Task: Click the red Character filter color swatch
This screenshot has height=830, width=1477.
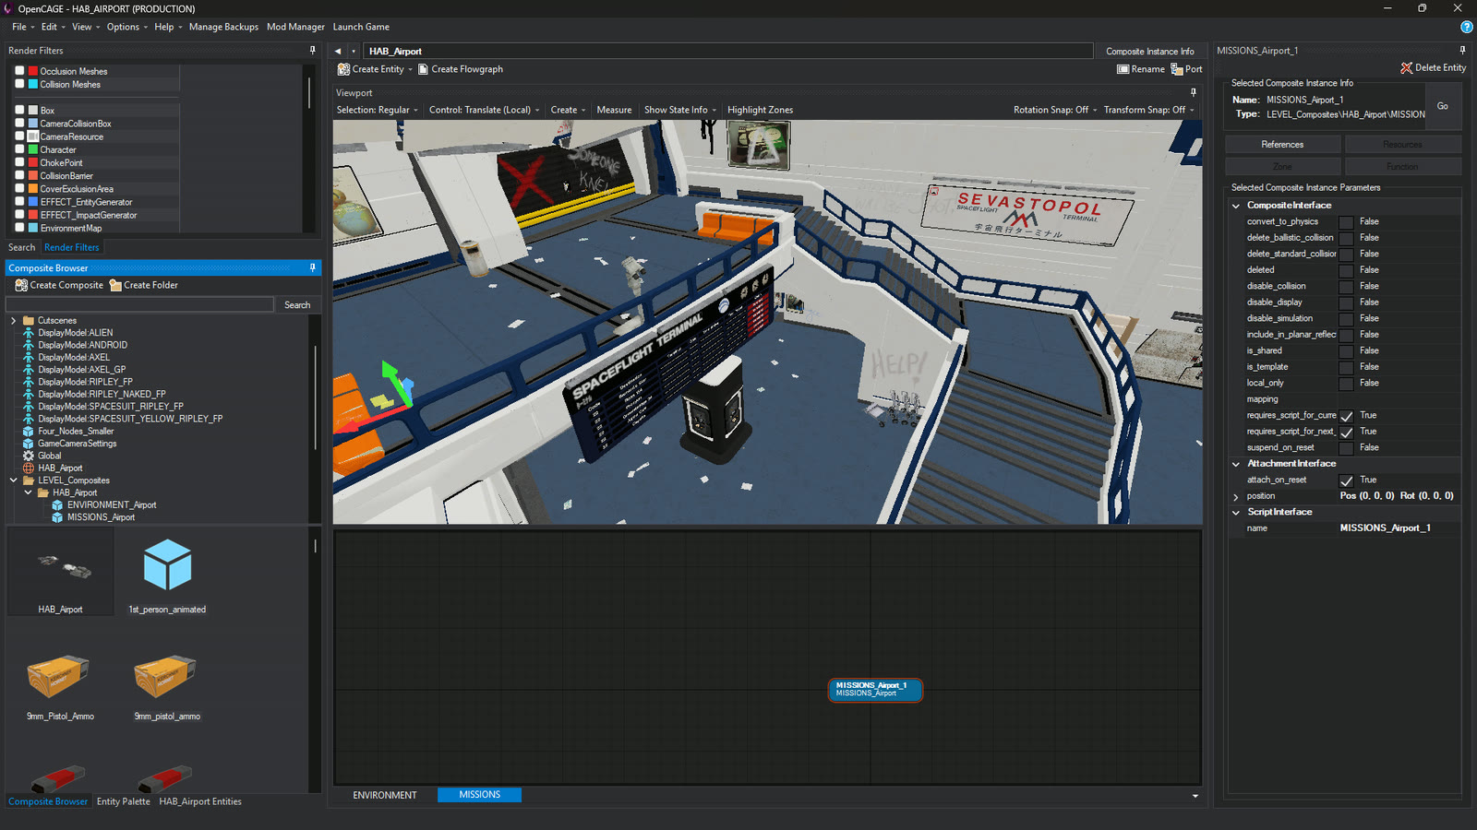Action: (x=33, y=149)
